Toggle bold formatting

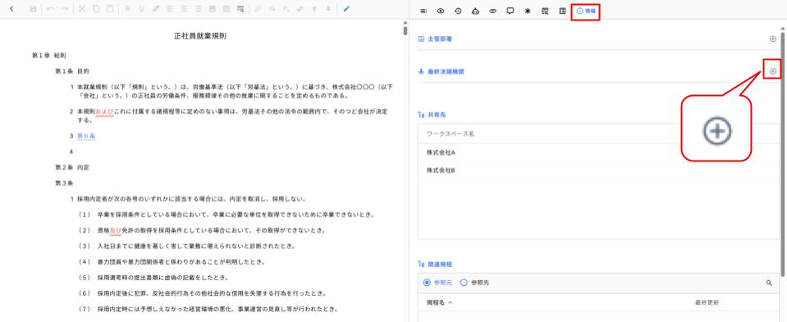[x=127, y=9]
